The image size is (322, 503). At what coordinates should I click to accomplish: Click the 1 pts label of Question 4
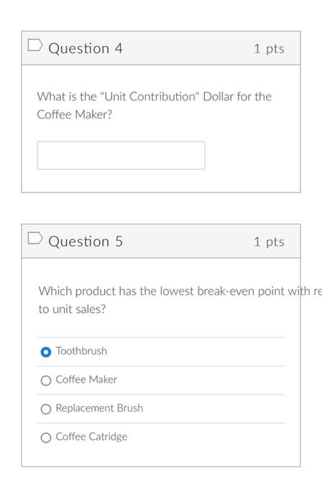click(269, 49)
